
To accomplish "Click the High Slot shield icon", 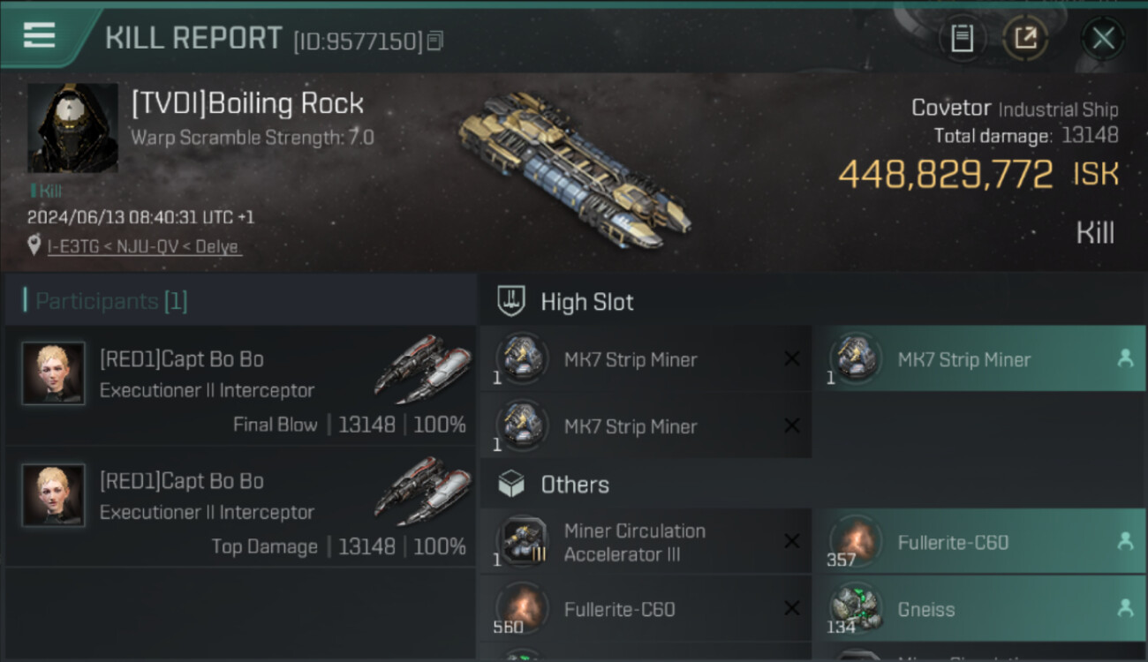I will coord(511,301).
